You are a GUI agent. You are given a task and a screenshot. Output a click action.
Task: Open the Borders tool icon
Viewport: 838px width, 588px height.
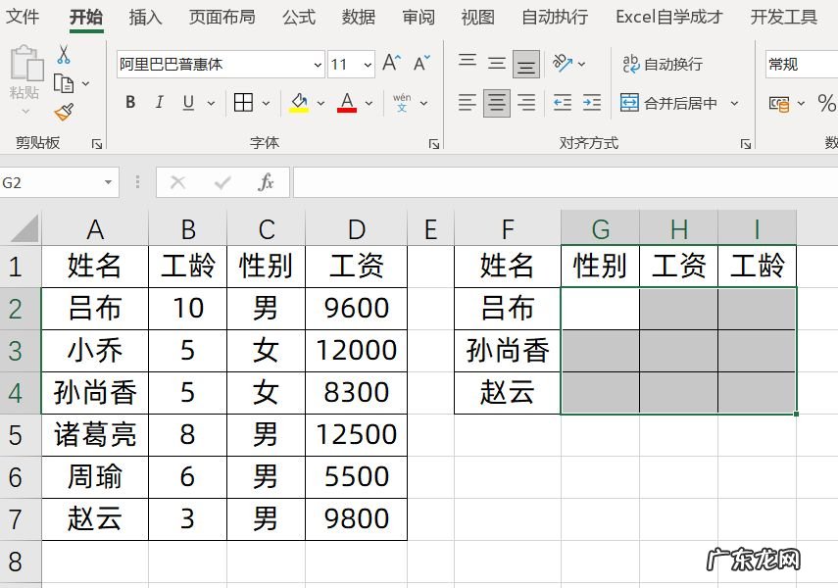[x=243, y=103]
